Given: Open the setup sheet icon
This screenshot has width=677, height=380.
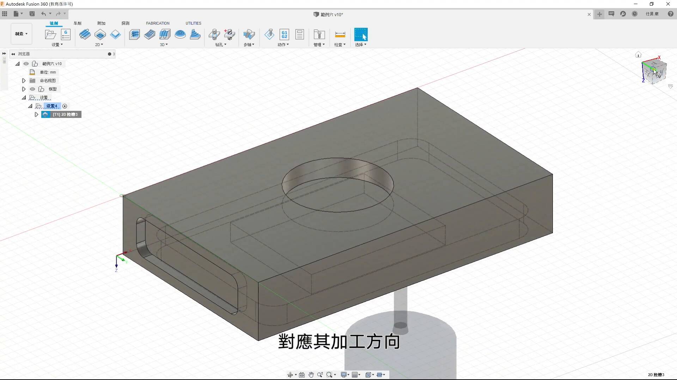Looking at the screenshot, I should tap(300, 34).
